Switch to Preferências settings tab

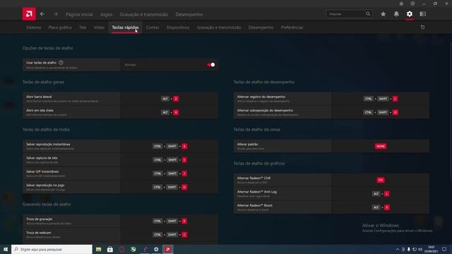point(292,28)
